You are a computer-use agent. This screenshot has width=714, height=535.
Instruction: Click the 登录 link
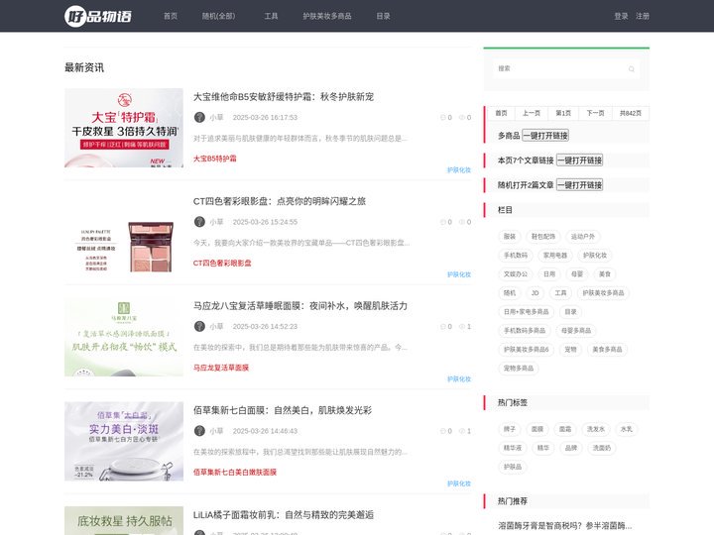click(x=621, y=16)
